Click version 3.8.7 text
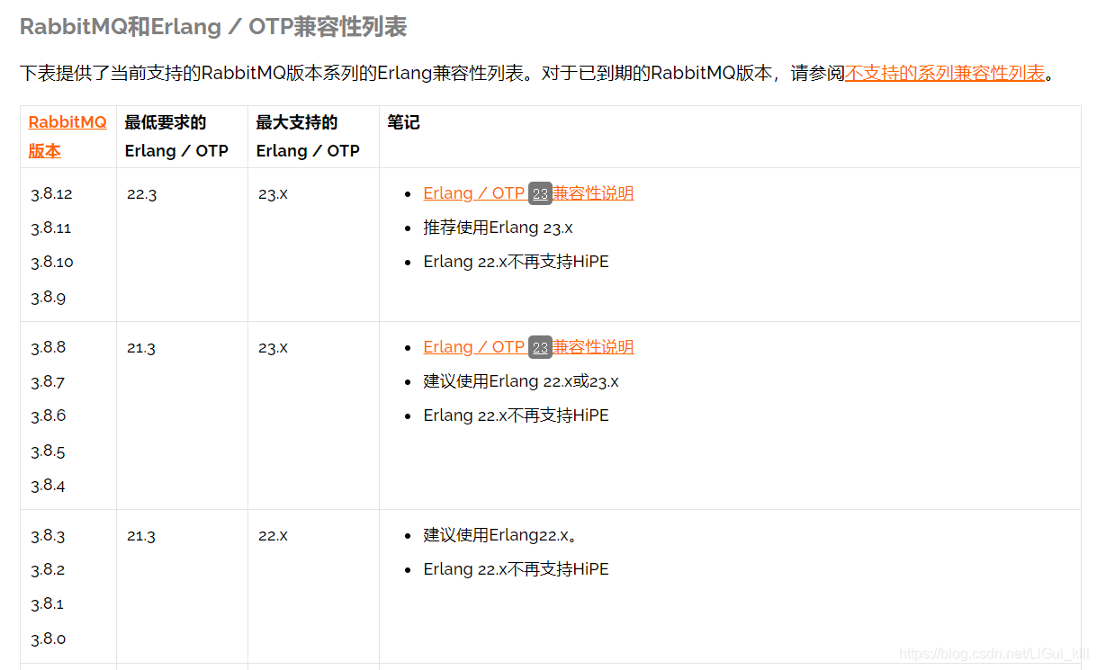The image size is (1097, 670). coord(48,381)
